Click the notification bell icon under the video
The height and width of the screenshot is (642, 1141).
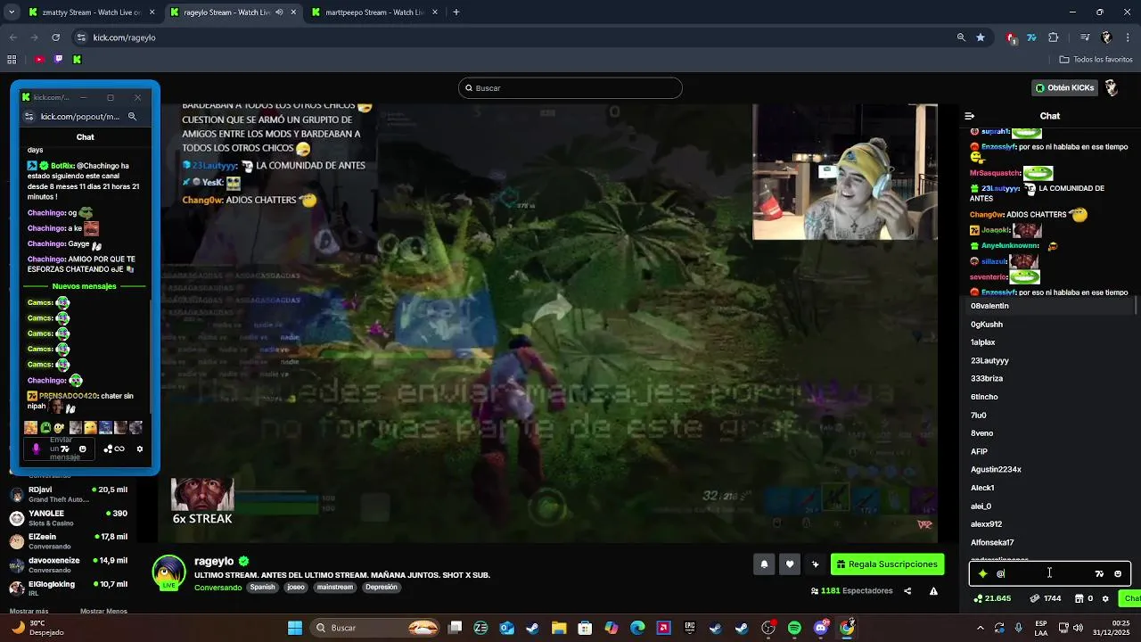click(764, 564)
